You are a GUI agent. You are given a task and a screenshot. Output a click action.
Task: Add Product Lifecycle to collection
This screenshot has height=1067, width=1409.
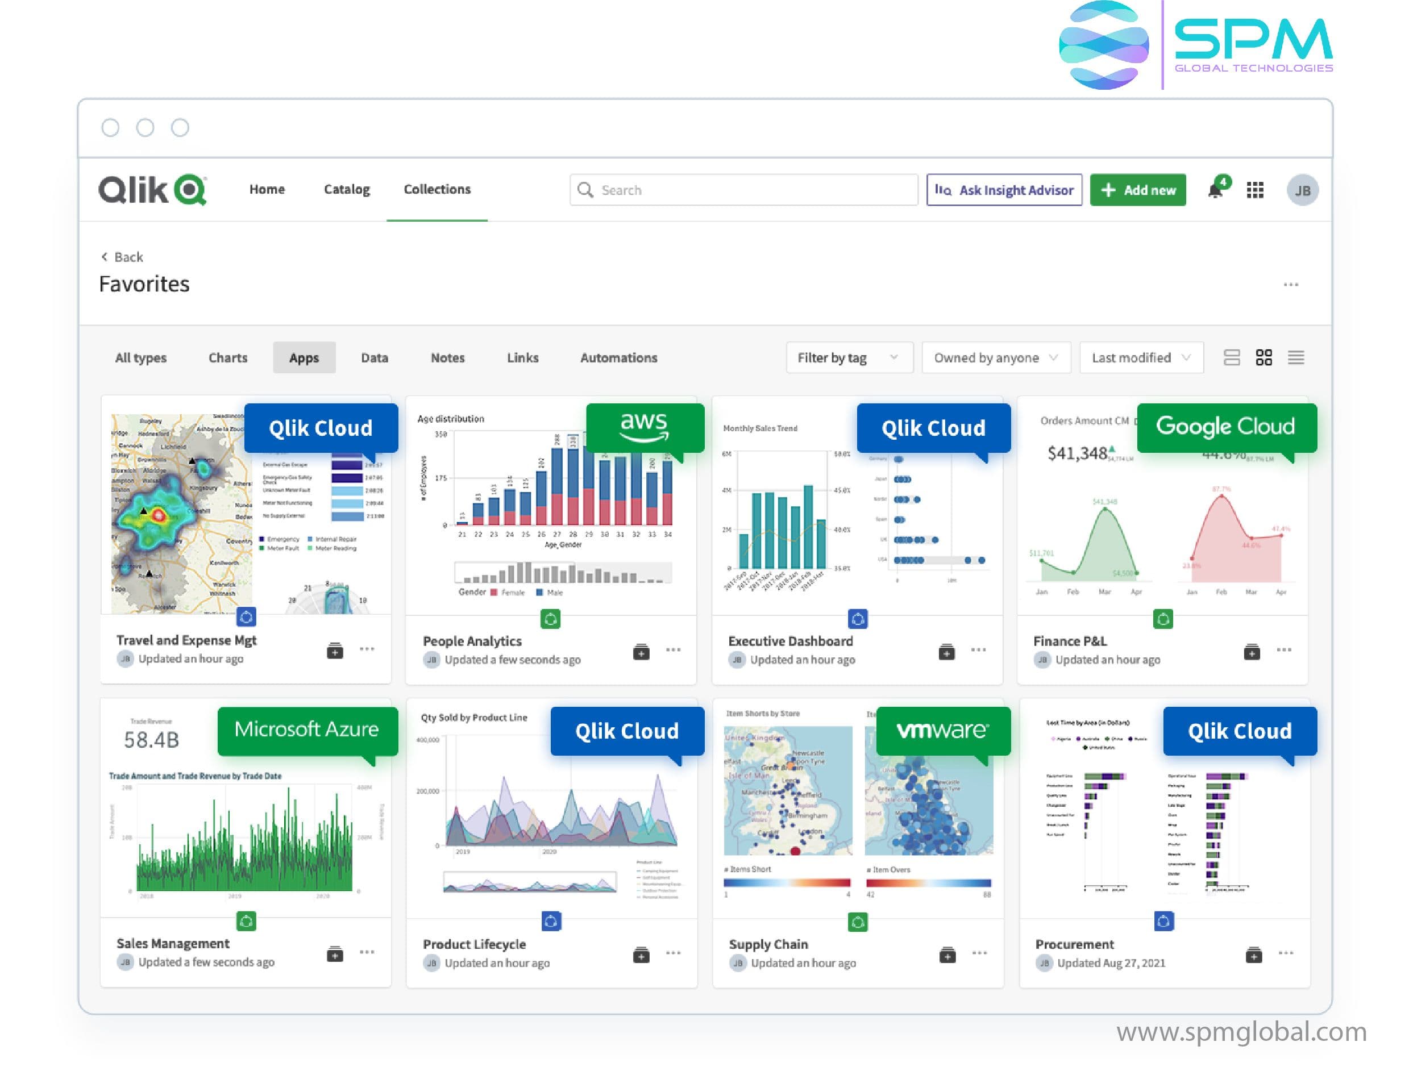coord(642,955)
